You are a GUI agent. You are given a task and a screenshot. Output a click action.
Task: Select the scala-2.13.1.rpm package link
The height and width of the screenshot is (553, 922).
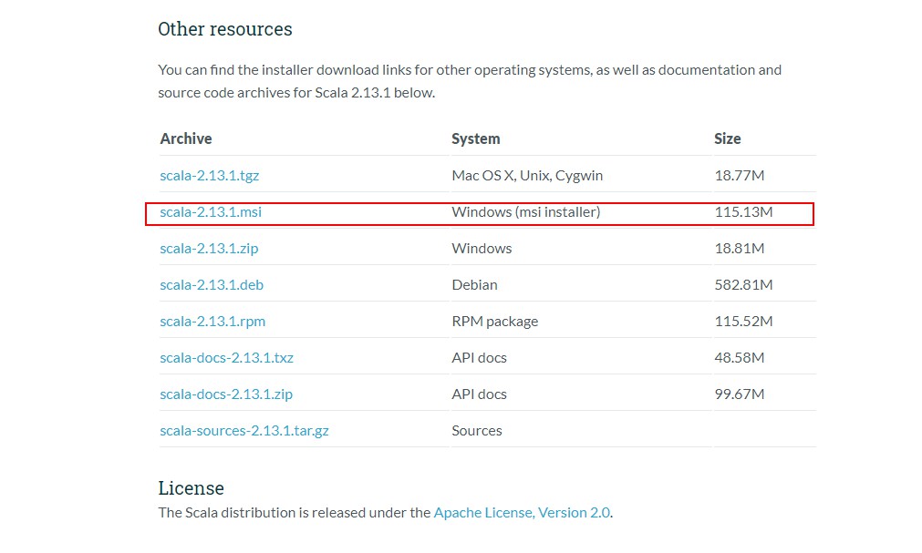coord(212,322)
